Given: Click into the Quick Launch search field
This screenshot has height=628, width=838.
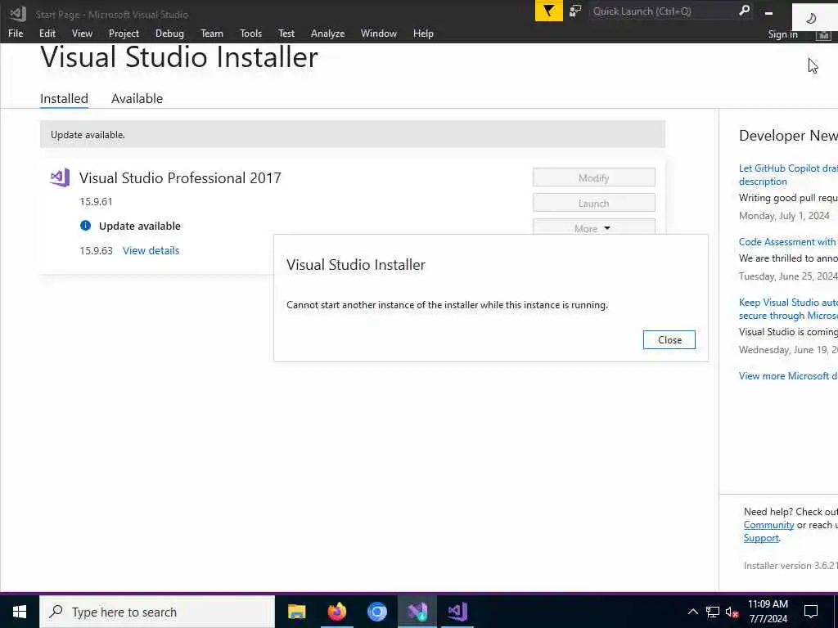Looking at the screenshot, I should coord(663,11).
